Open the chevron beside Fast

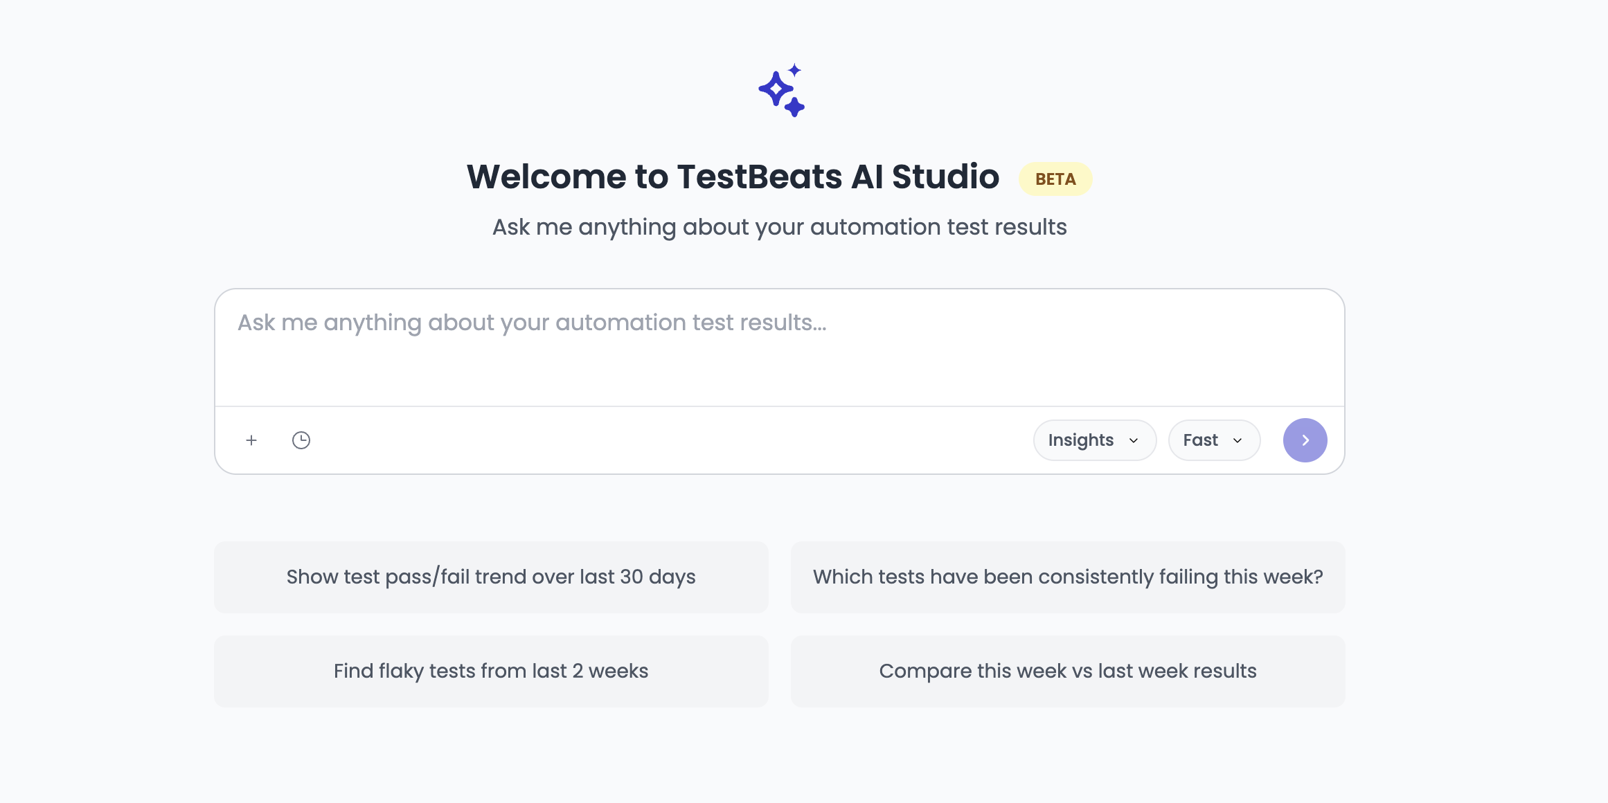[1238, 440]
